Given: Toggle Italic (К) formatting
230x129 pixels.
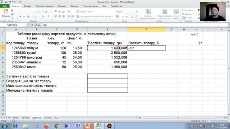Looking at the screenshot, I should [24, 16].
